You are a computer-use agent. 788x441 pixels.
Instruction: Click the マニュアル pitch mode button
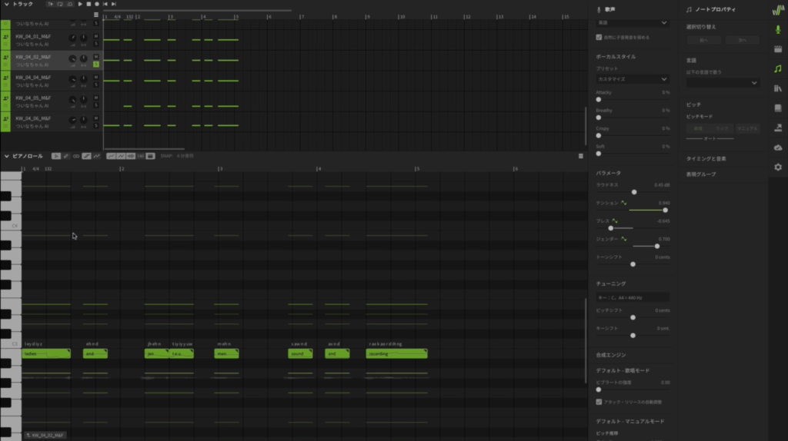[746, 128]
